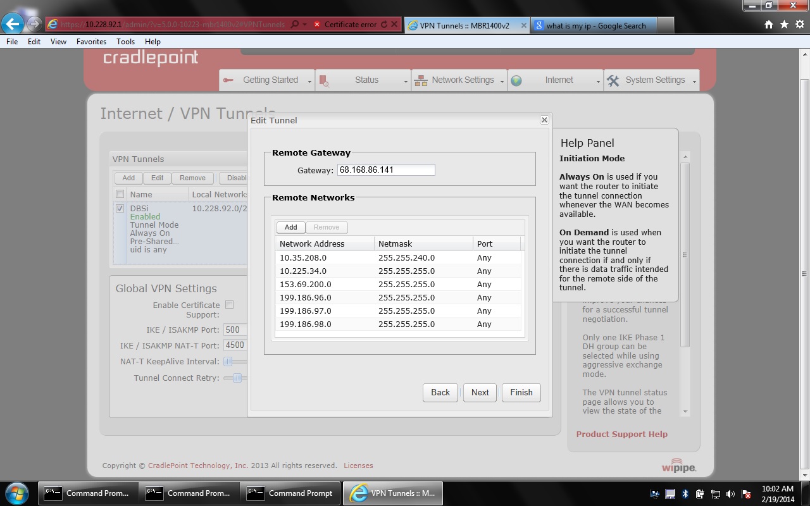
Task: Click the Tunnel Connect Retry slider
Action: point(237,378)
